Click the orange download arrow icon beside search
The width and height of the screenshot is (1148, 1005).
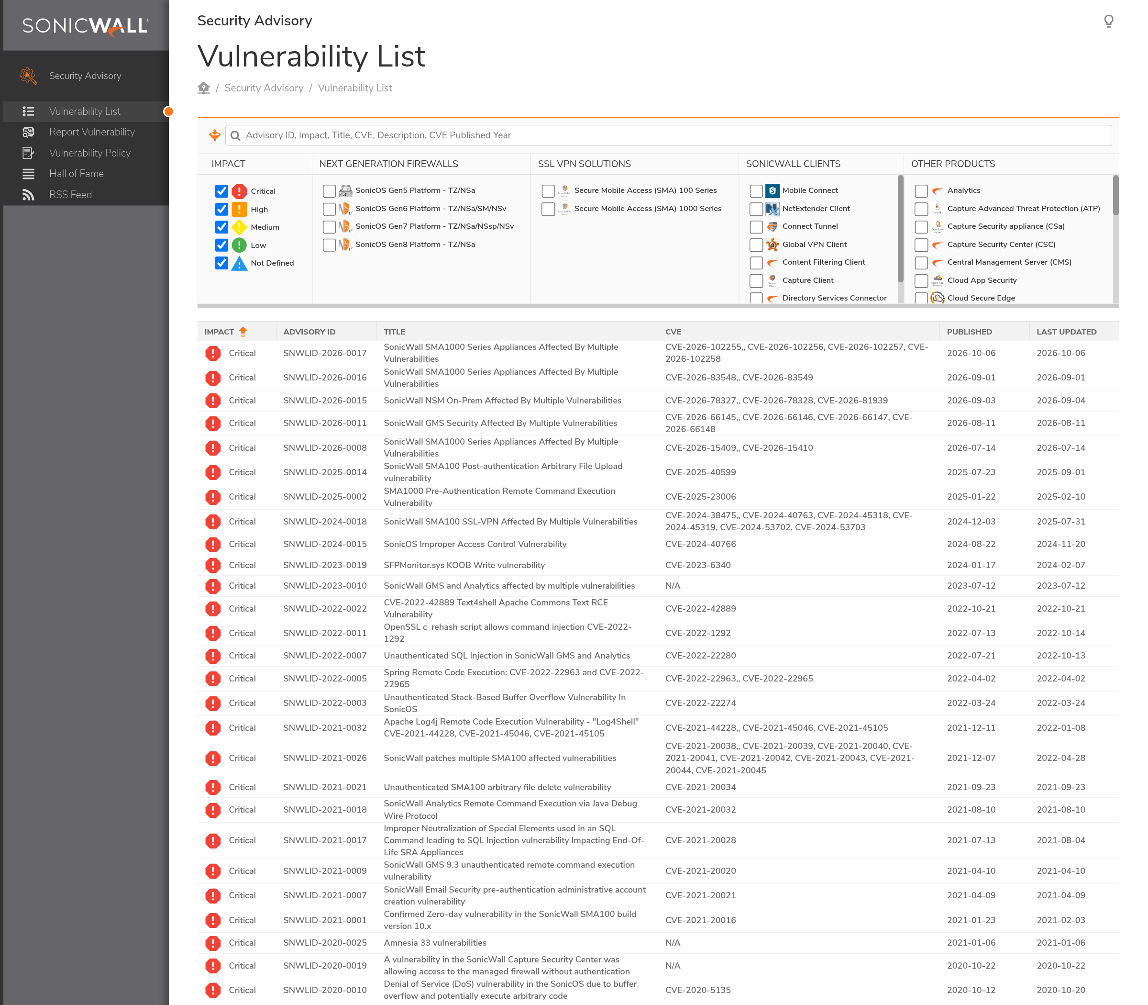(214, 135)
